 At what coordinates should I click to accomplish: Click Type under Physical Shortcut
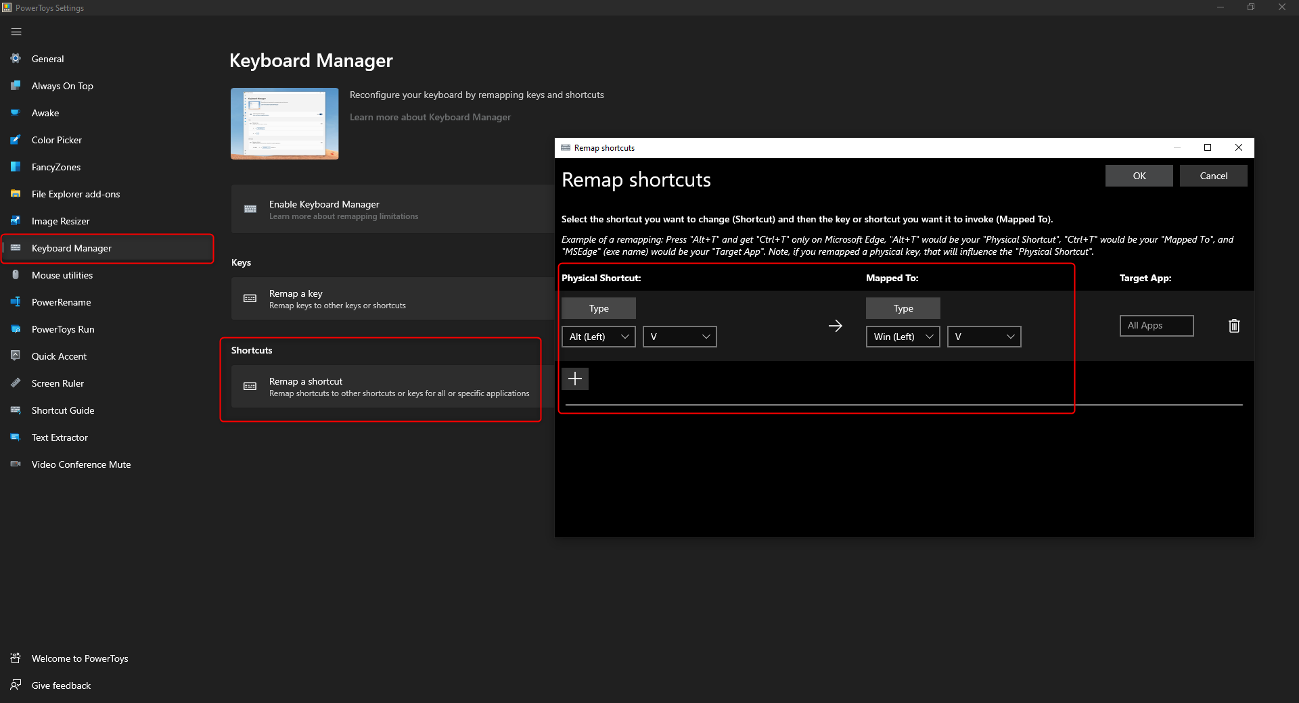599,308
